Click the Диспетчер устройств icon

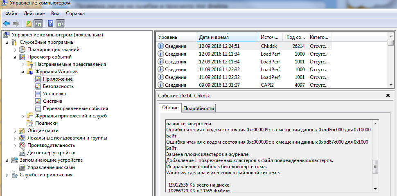(x=22, y=153)
